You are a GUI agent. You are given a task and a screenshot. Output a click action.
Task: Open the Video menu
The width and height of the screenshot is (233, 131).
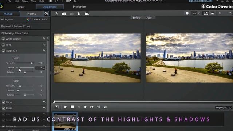[25, 1]
